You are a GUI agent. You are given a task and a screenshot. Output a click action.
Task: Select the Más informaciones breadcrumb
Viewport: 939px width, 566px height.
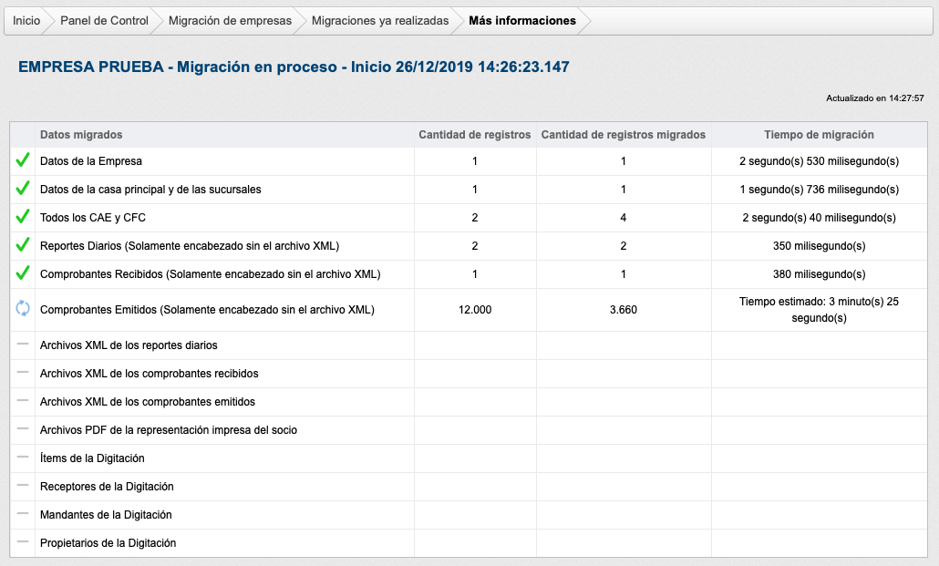(x=522, y=21)
